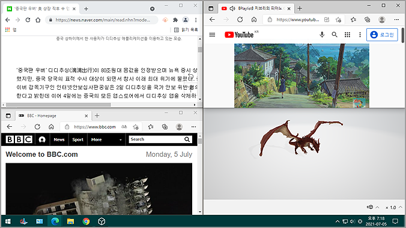This screenshot has height=228, width=406.
Task: Click the BBC logo
Action: pyautogui.click(x=19, y=139)
